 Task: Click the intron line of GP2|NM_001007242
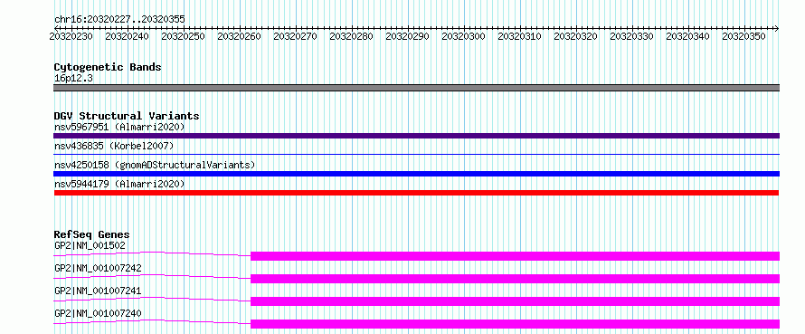[x=152, y=275]
